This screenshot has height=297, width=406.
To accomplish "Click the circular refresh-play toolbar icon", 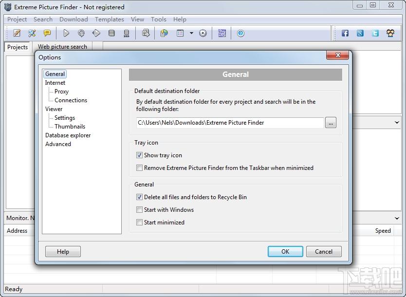I will point(81,33).
